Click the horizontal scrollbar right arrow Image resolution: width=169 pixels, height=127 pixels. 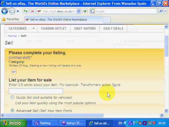coord(162,115)
